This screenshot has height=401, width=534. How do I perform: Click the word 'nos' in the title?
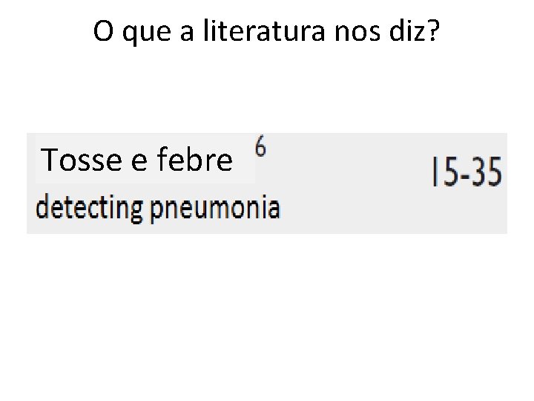click(x=357, y=33)
